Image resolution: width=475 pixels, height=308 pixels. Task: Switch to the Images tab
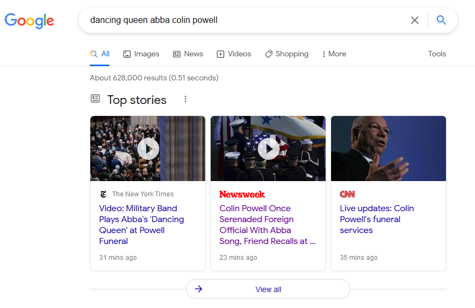pyautogui.click(x=141, y=54)
